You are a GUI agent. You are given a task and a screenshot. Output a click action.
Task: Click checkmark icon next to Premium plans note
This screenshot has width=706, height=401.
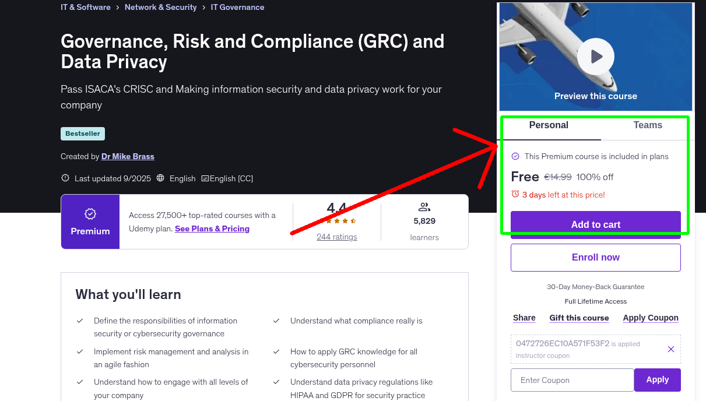(x=515, y=156)
